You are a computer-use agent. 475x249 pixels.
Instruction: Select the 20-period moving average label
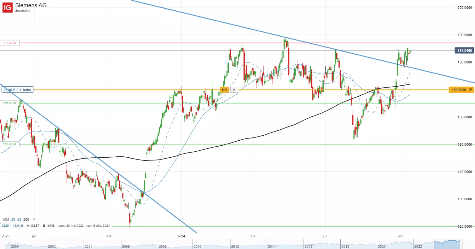[13, 219]
